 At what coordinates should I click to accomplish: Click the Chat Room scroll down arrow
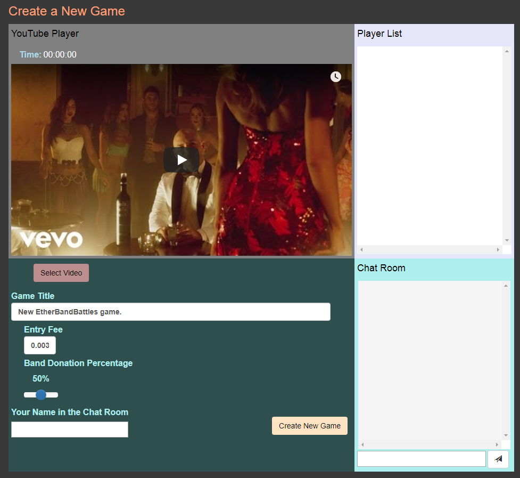click(x=506, y=435)
